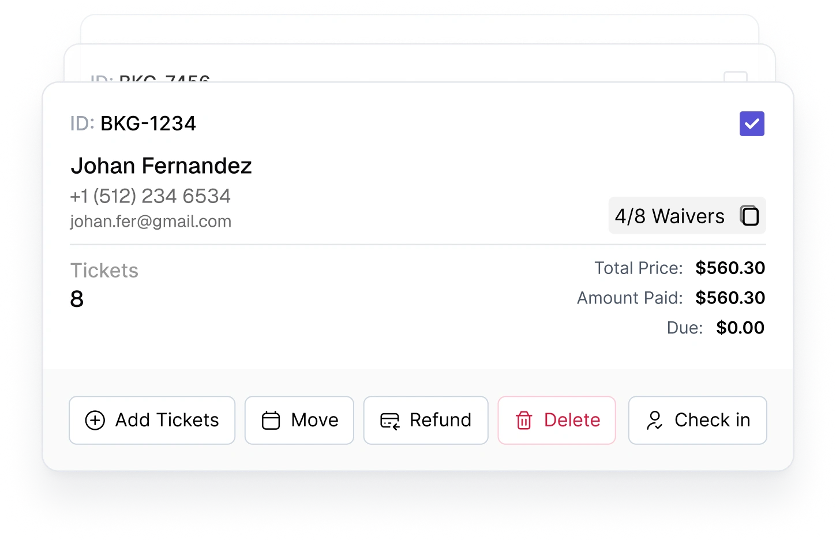The image size is (836, 540).
Task: Select the Move button text
Action: pyautogui.click(x=314, y=420)
